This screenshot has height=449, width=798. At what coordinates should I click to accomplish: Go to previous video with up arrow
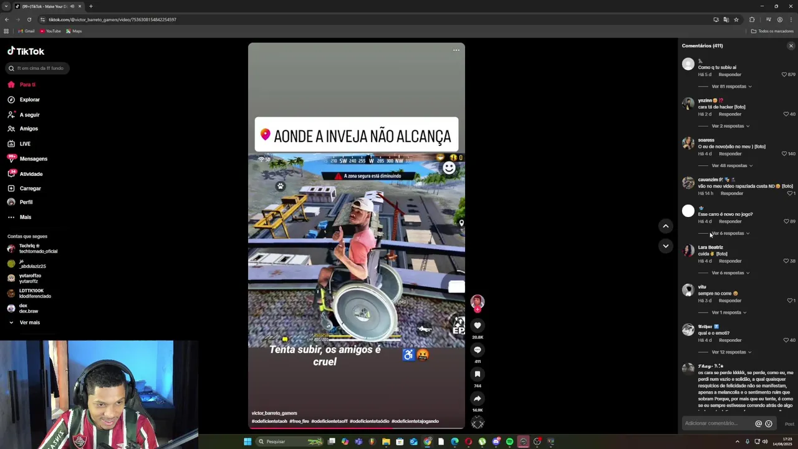pos(665,226)
